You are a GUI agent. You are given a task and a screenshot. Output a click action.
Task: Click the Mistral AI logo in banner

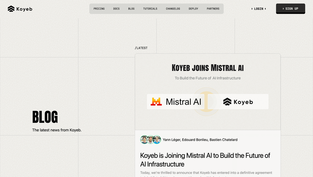point(176,102)
